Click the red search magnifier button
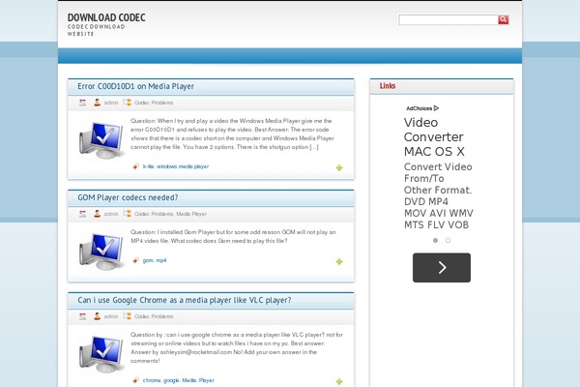Screen dimensions: 580x387 pyautogui.click(x=503, y=19)
